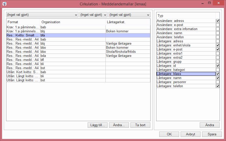Image resolution: width=226 pixels, height=141 pixels.
Task: Uncheck Låntagare: enhet/skola checkbox
Action: click(x=218, y=45)
